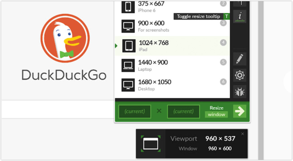The height and width of the screenshot is (161, 293).
Task: Click the bug report icon
Action: click(240, 92)
